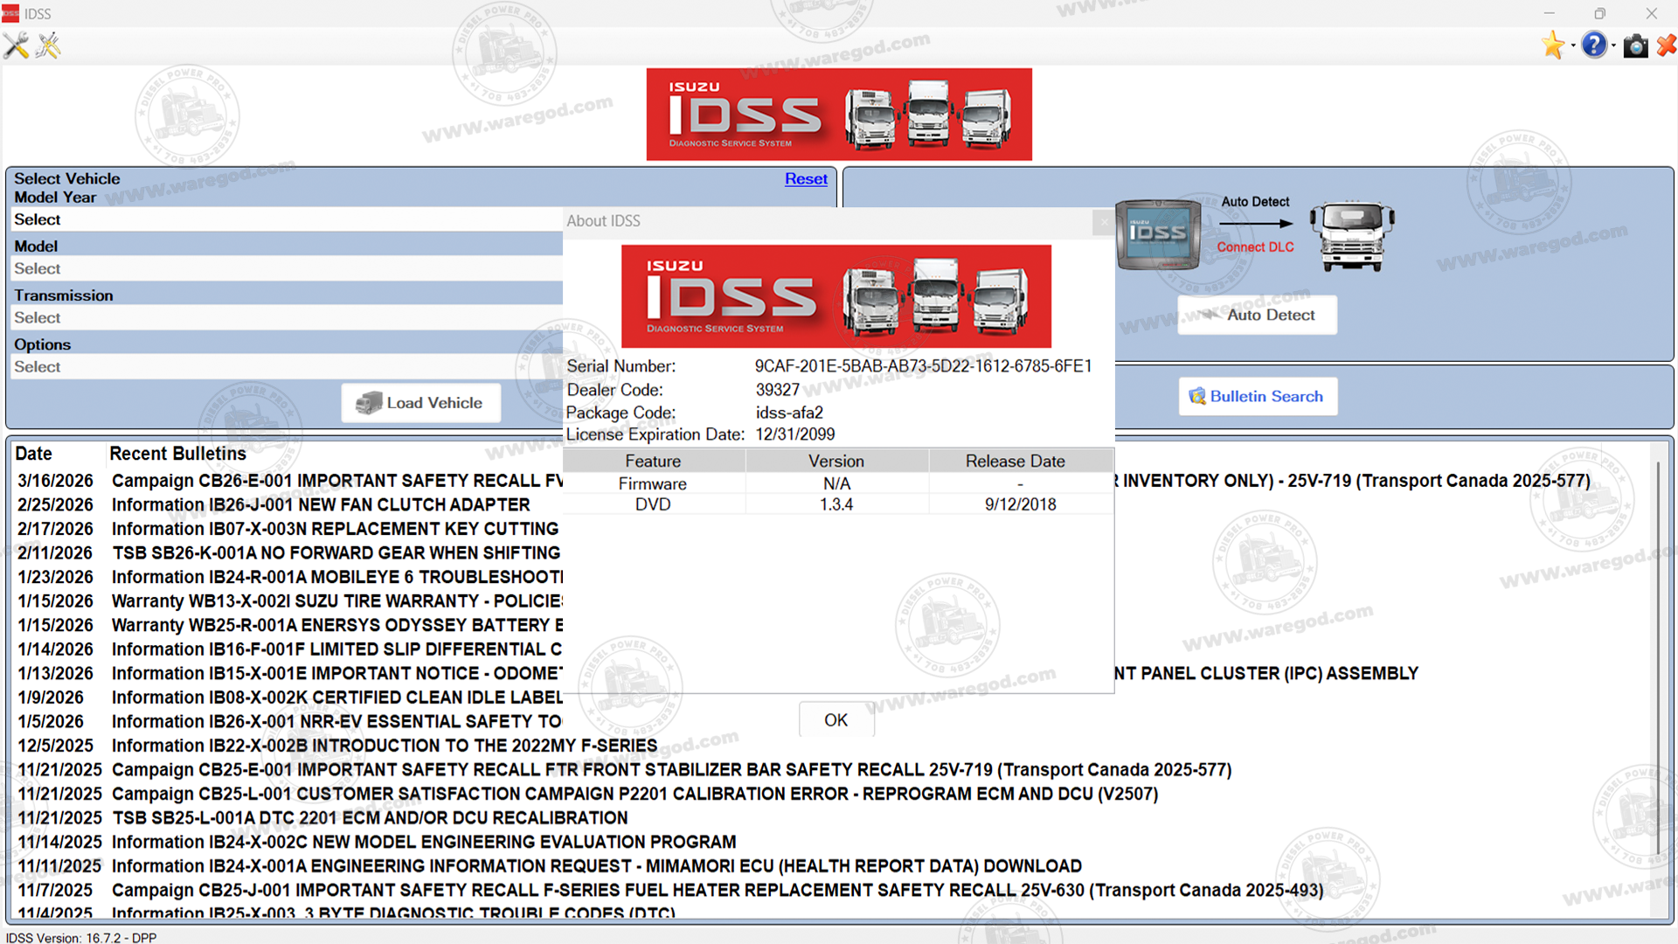This screenshot has width=1678, height=944.
Task: Open the sparkle wrench utility icon
Action: (x=49, y=45)
